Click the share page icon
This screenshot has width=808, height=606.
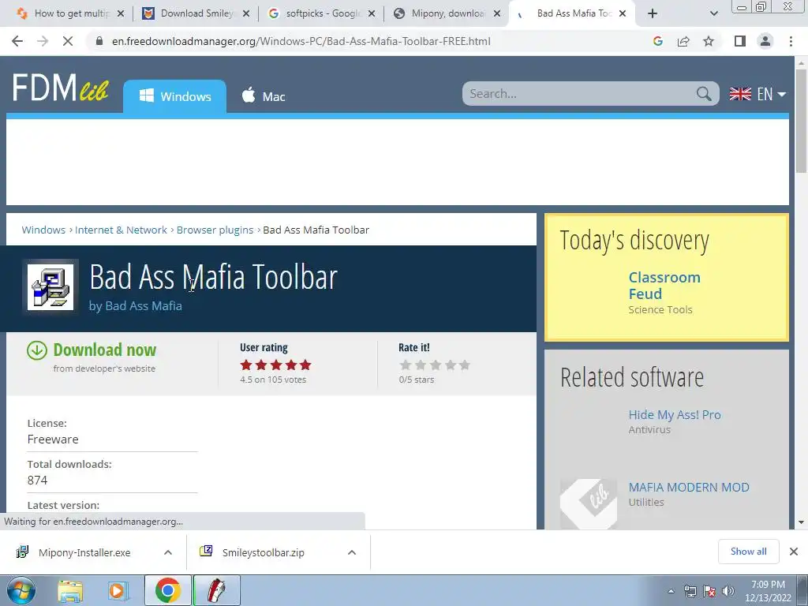(x=683, y=41)
